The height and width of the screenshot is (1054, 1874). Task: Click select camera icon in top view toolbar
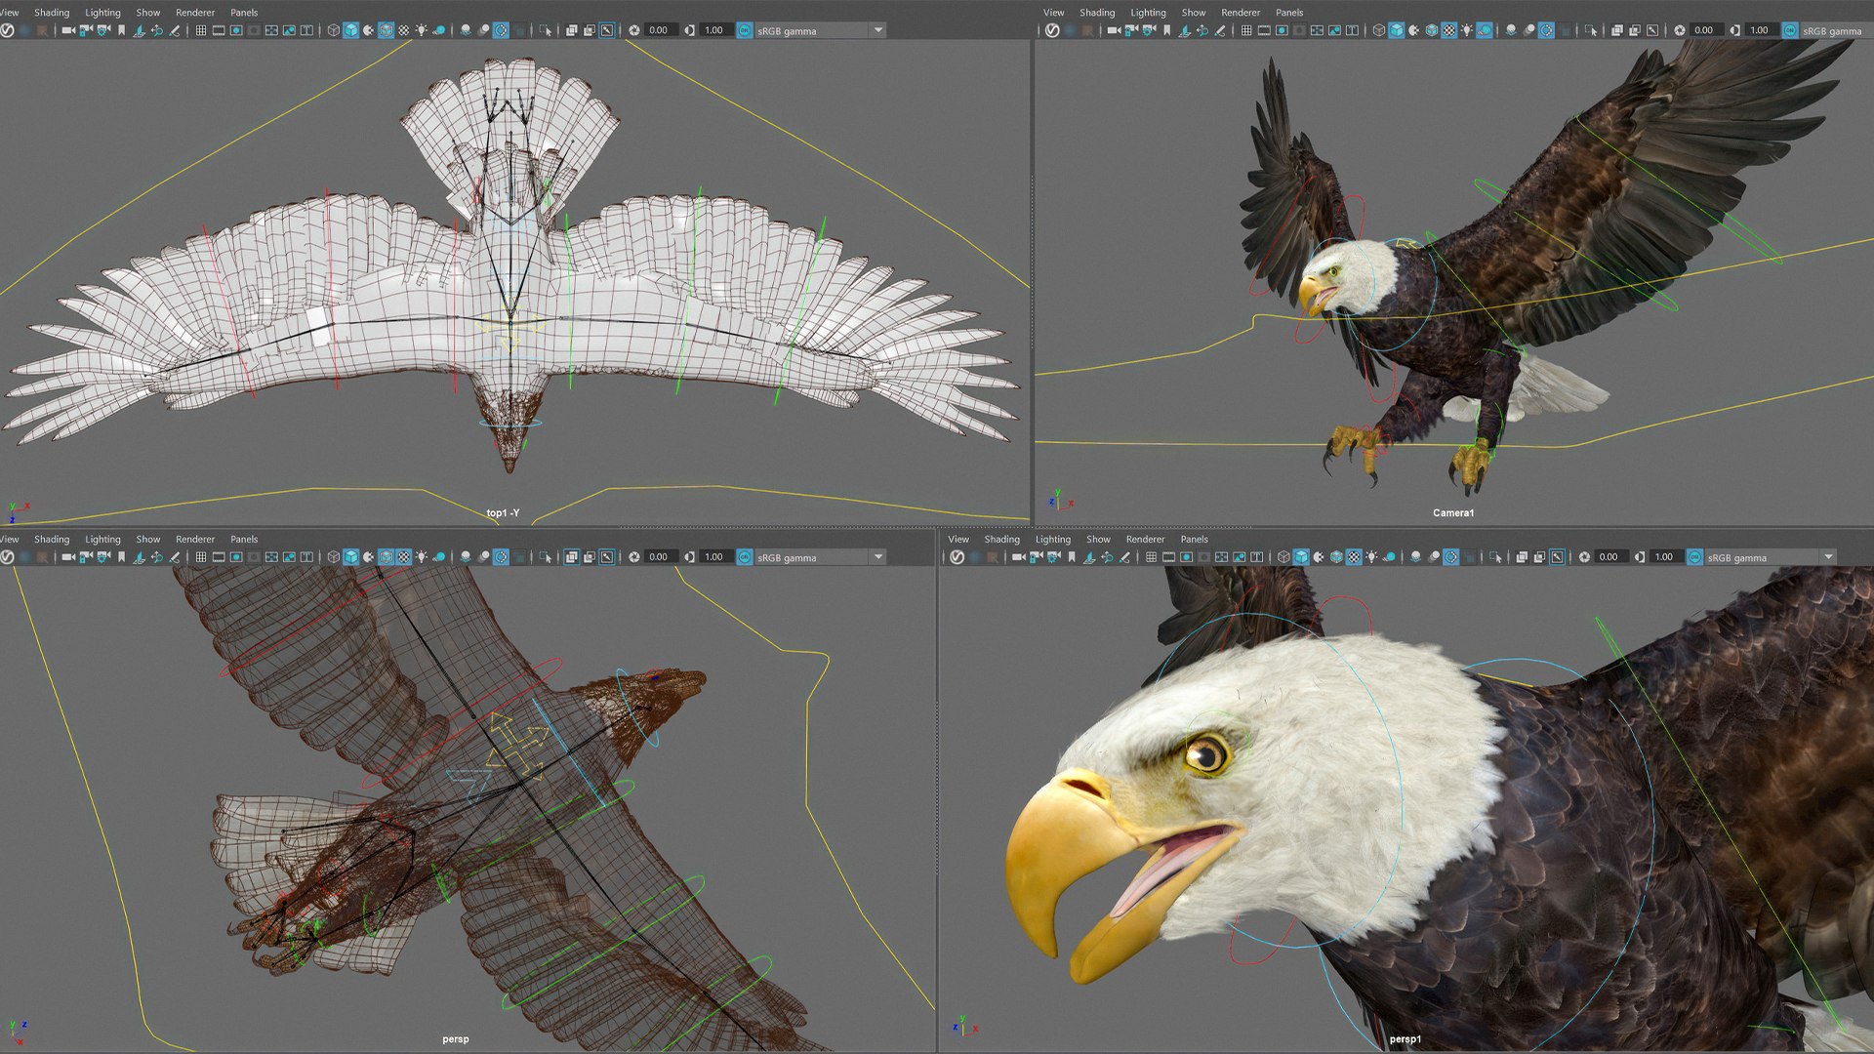tap(68, 30)
